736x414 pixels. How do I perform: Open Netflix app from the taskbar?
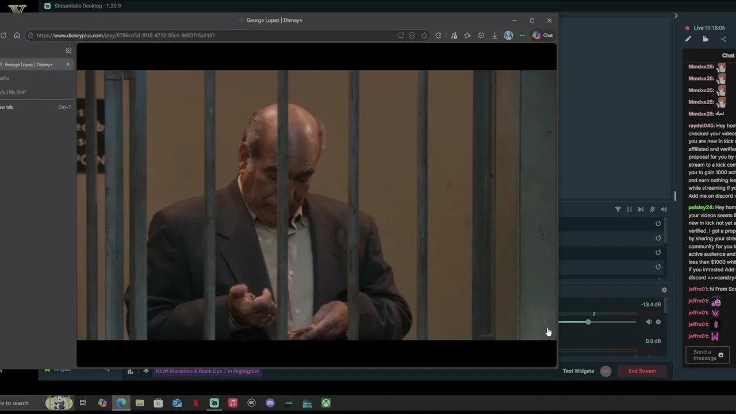tap(195, 403)
